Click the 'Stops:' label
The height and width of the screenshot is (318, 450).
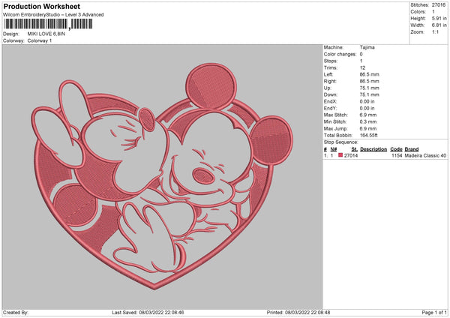click(x=331, y=61)
